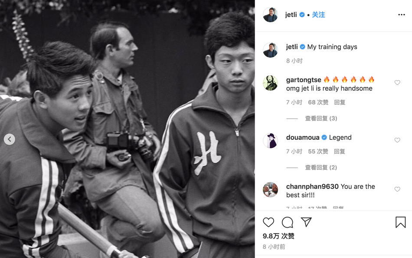
Task: Like gartongtse's comment
Action: tap(397, 83)
